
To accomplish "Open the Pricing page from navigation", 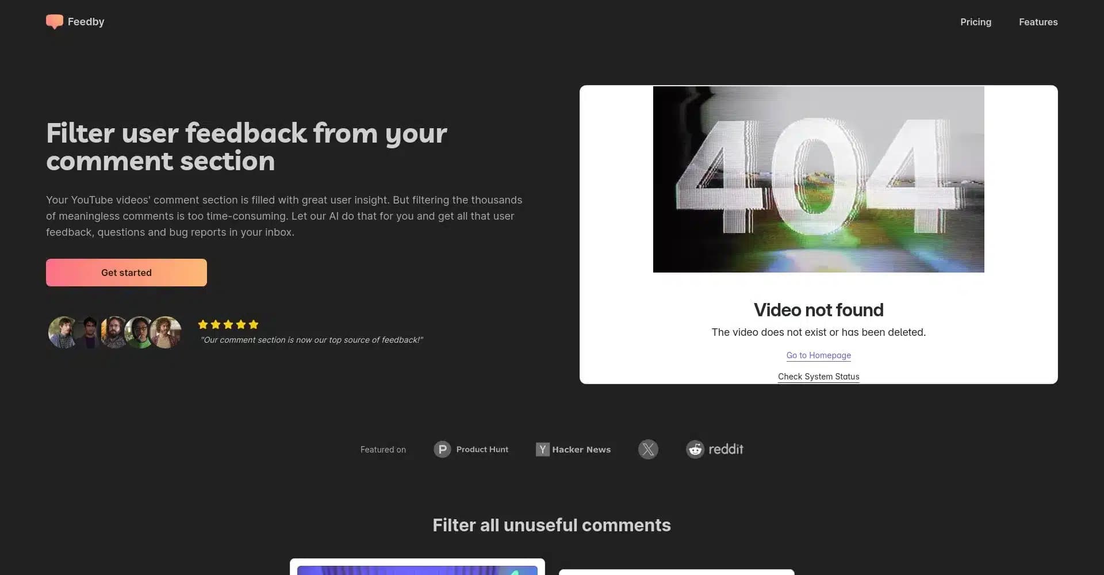I will [x=975, y=22].
